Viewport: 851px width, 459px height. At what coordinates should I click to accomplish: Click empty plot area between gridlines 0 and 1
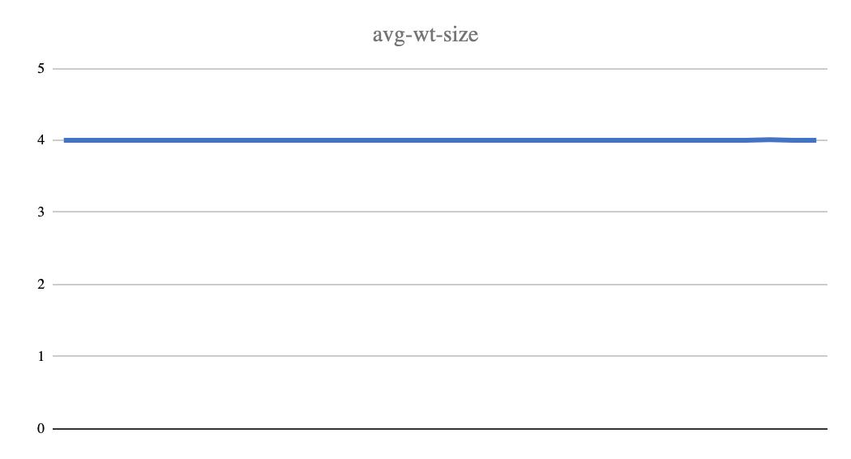tap(439, 393)
